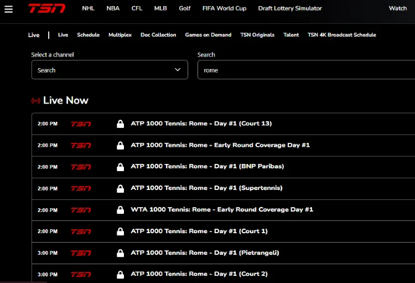
Task: Open NHL in top navigation
Action: (x=88, y=8)
